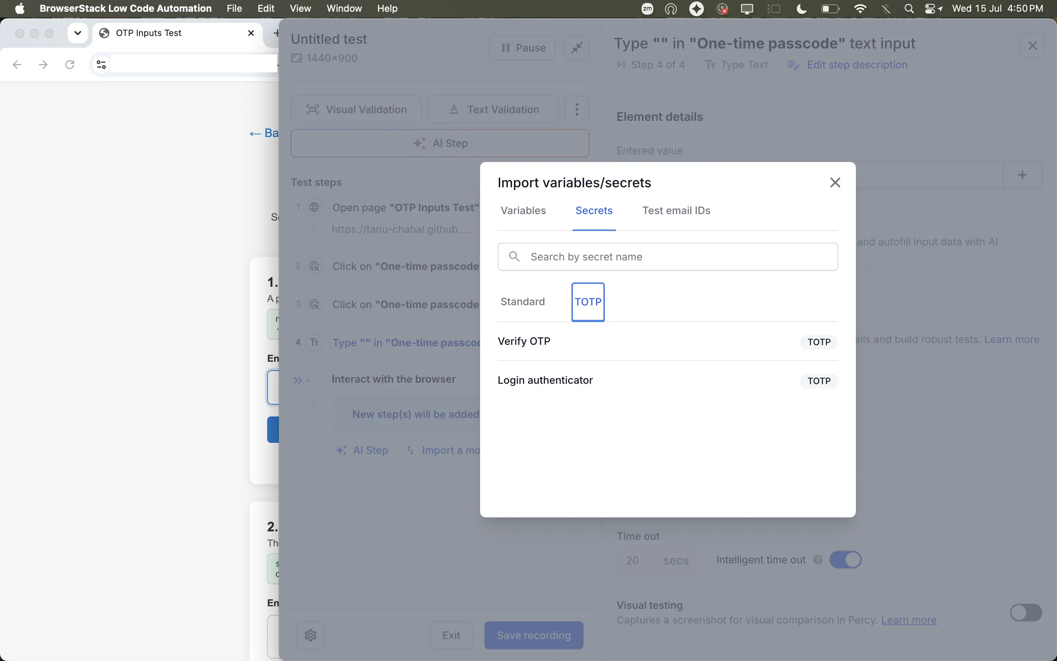
Task: Open the Window menu
Action: coord(344,8)
